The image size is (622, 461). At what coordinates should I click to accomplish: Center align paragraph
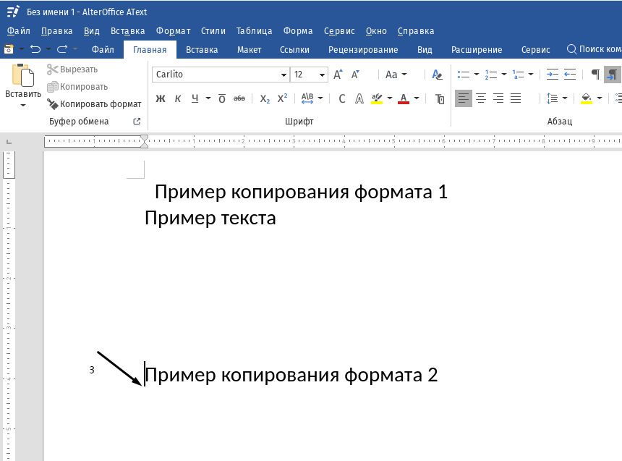pyautogui.click(x=481, y=98)
